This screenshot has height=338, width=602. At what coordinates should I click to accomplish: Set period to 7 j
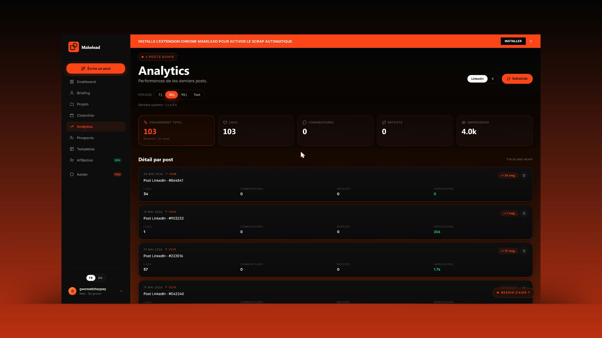pos(160,95)
